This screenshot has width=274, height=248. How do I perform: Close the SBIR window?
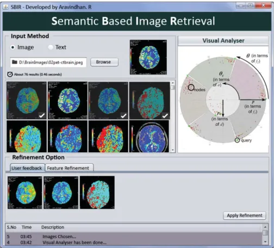point(263,5)
